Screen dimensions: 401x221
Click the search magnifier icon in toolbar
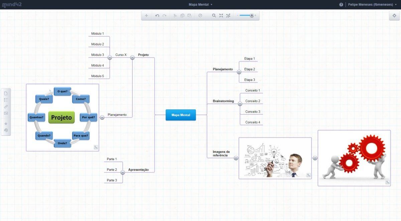pyautogui.click(x=214, y=16)
